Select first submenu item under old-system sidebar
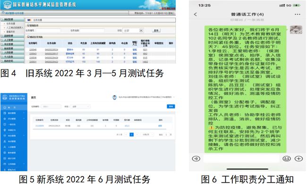This screenshot has width=307, height=184. click(11, 24)
